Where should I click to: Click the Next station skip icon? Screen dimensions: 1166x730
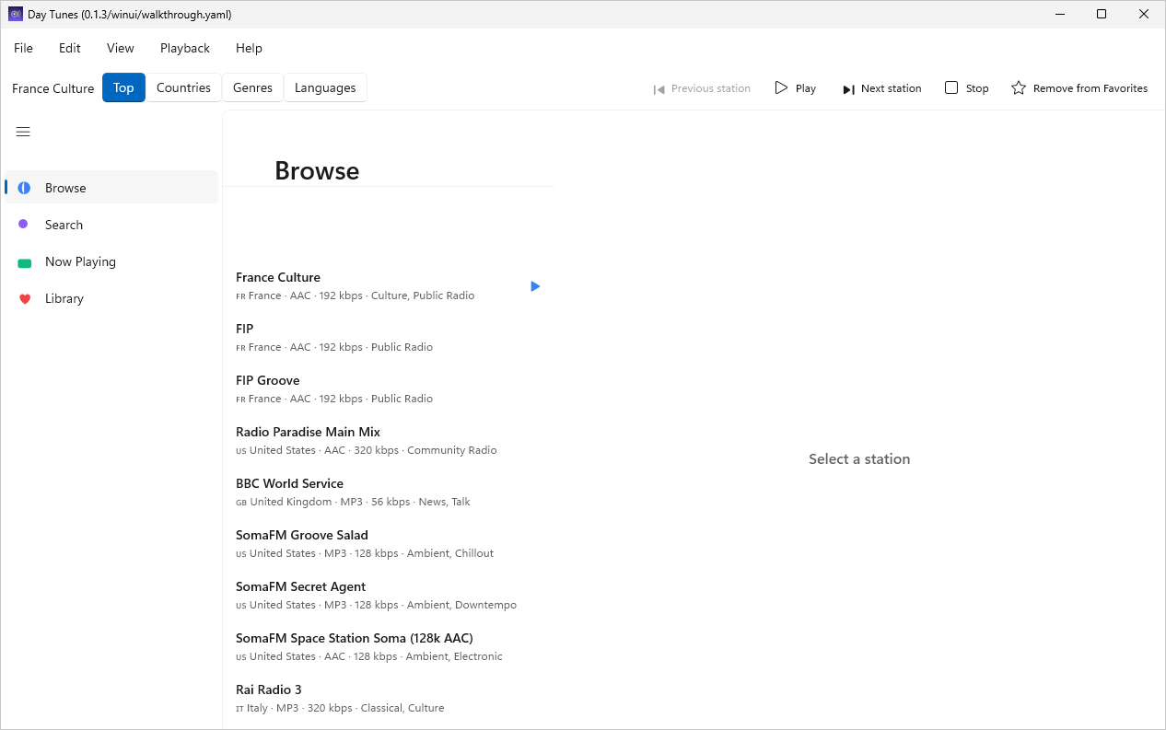[848, 89]
